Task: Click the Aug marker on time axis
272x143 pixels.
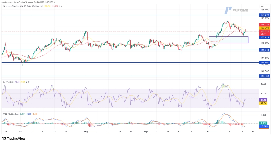Action: 86,131
